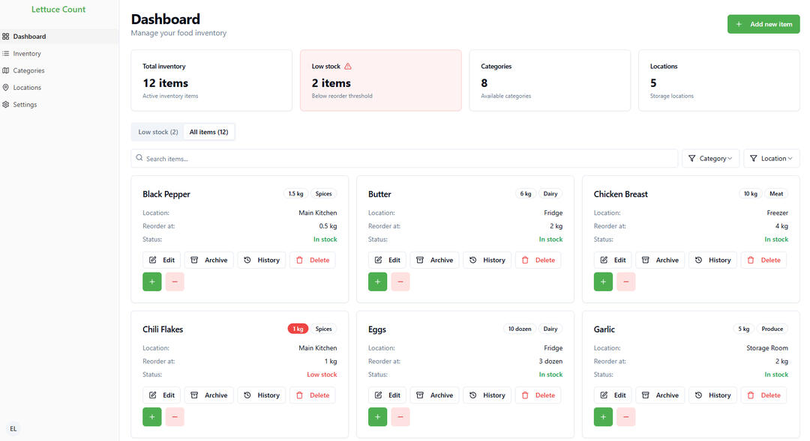Click the Add new item button

coord(763,24)
